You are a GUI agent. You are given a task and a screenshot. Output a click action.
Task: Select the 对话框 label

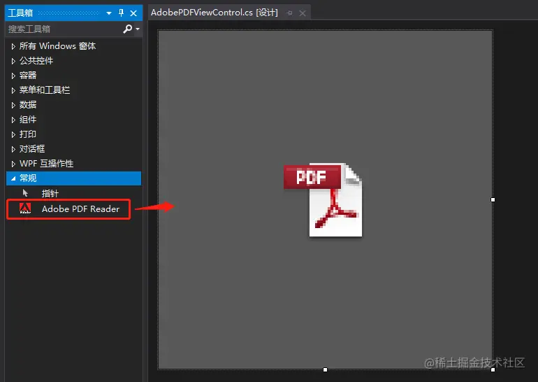32,149
